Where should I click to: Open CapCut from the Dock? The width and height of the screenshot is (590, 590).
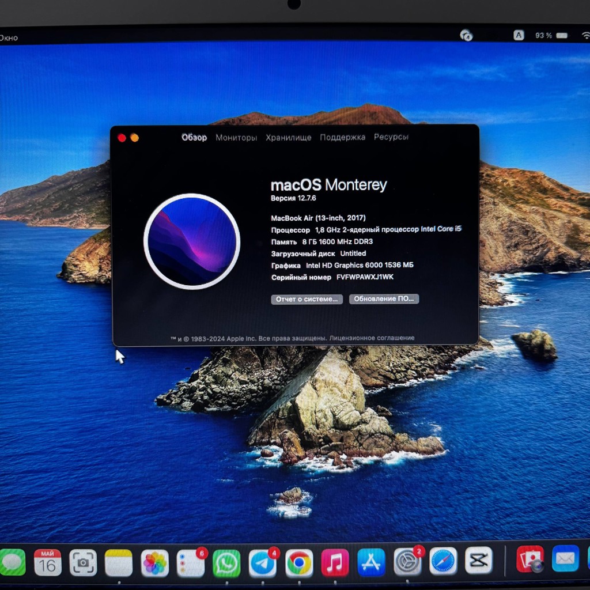479,561
